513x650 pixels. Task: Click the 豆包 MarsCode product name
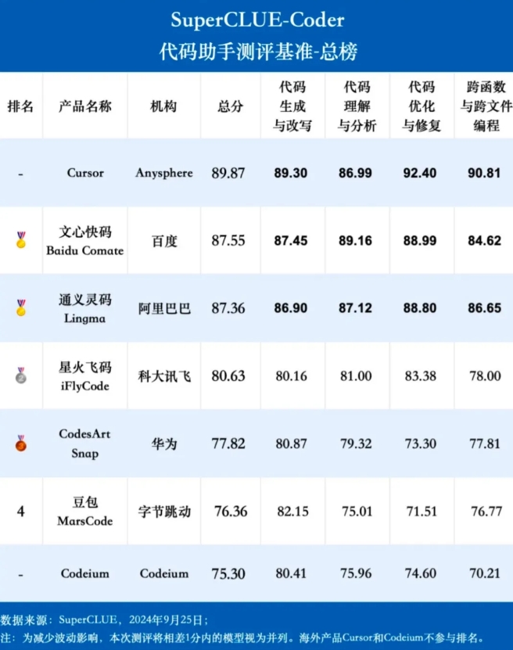tap(85, 511)
